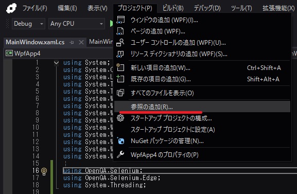The image size is (297, 194).
Task: Click the Add Resource Dictionary icon
Action: click(120, 54)
